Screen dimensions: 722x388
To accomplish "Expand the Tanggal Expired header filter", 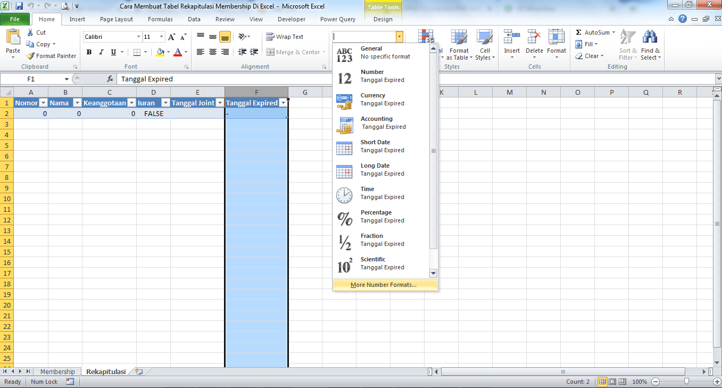I will coord(284,102).
